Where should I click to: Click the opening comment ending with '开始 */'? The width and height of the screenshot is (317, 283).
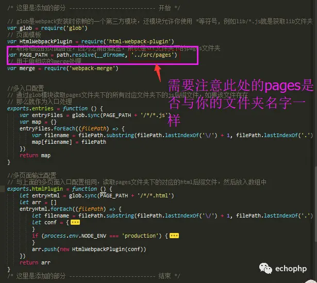(x=94, y=8)
